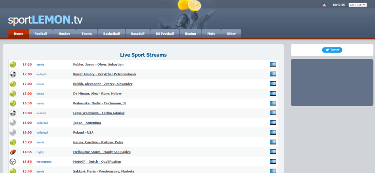Switch to the Boxing tab
The height and width of the screenshot is (173, 375).
190,34
